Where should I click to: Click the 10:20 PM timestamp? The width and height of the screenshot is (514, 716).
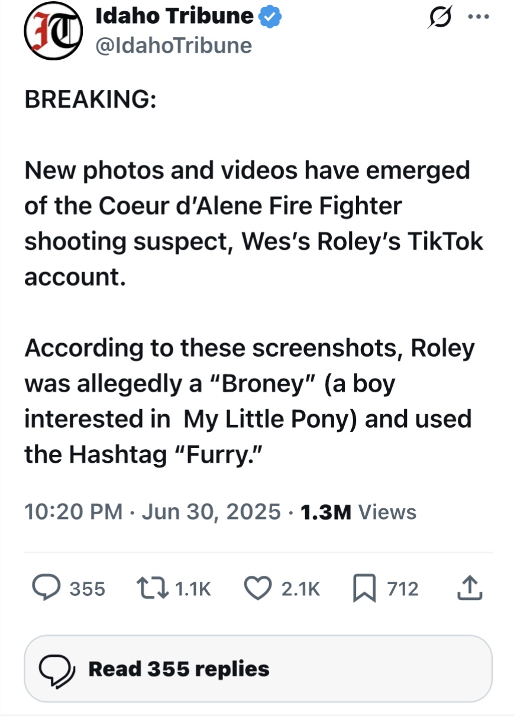[73, 511]
